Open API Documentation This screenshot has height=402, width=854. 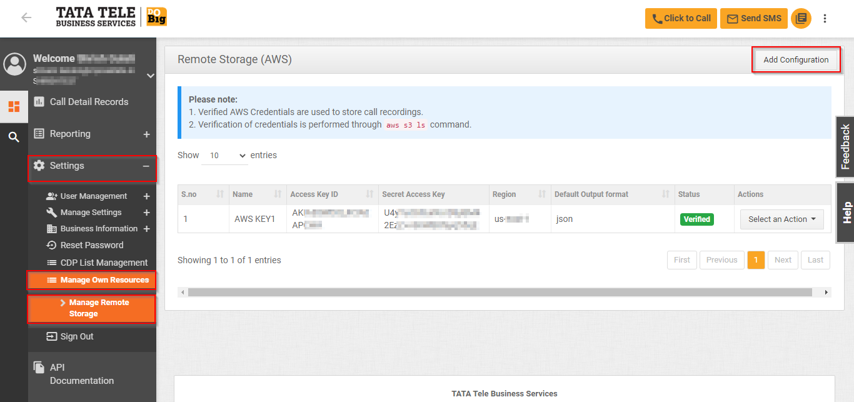tap(82, 374)
